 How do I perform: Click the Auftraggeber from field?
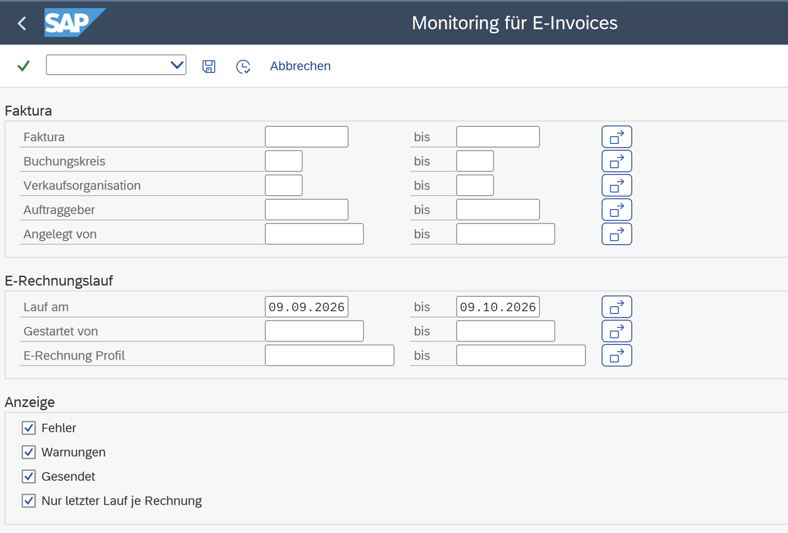[307, 210]
